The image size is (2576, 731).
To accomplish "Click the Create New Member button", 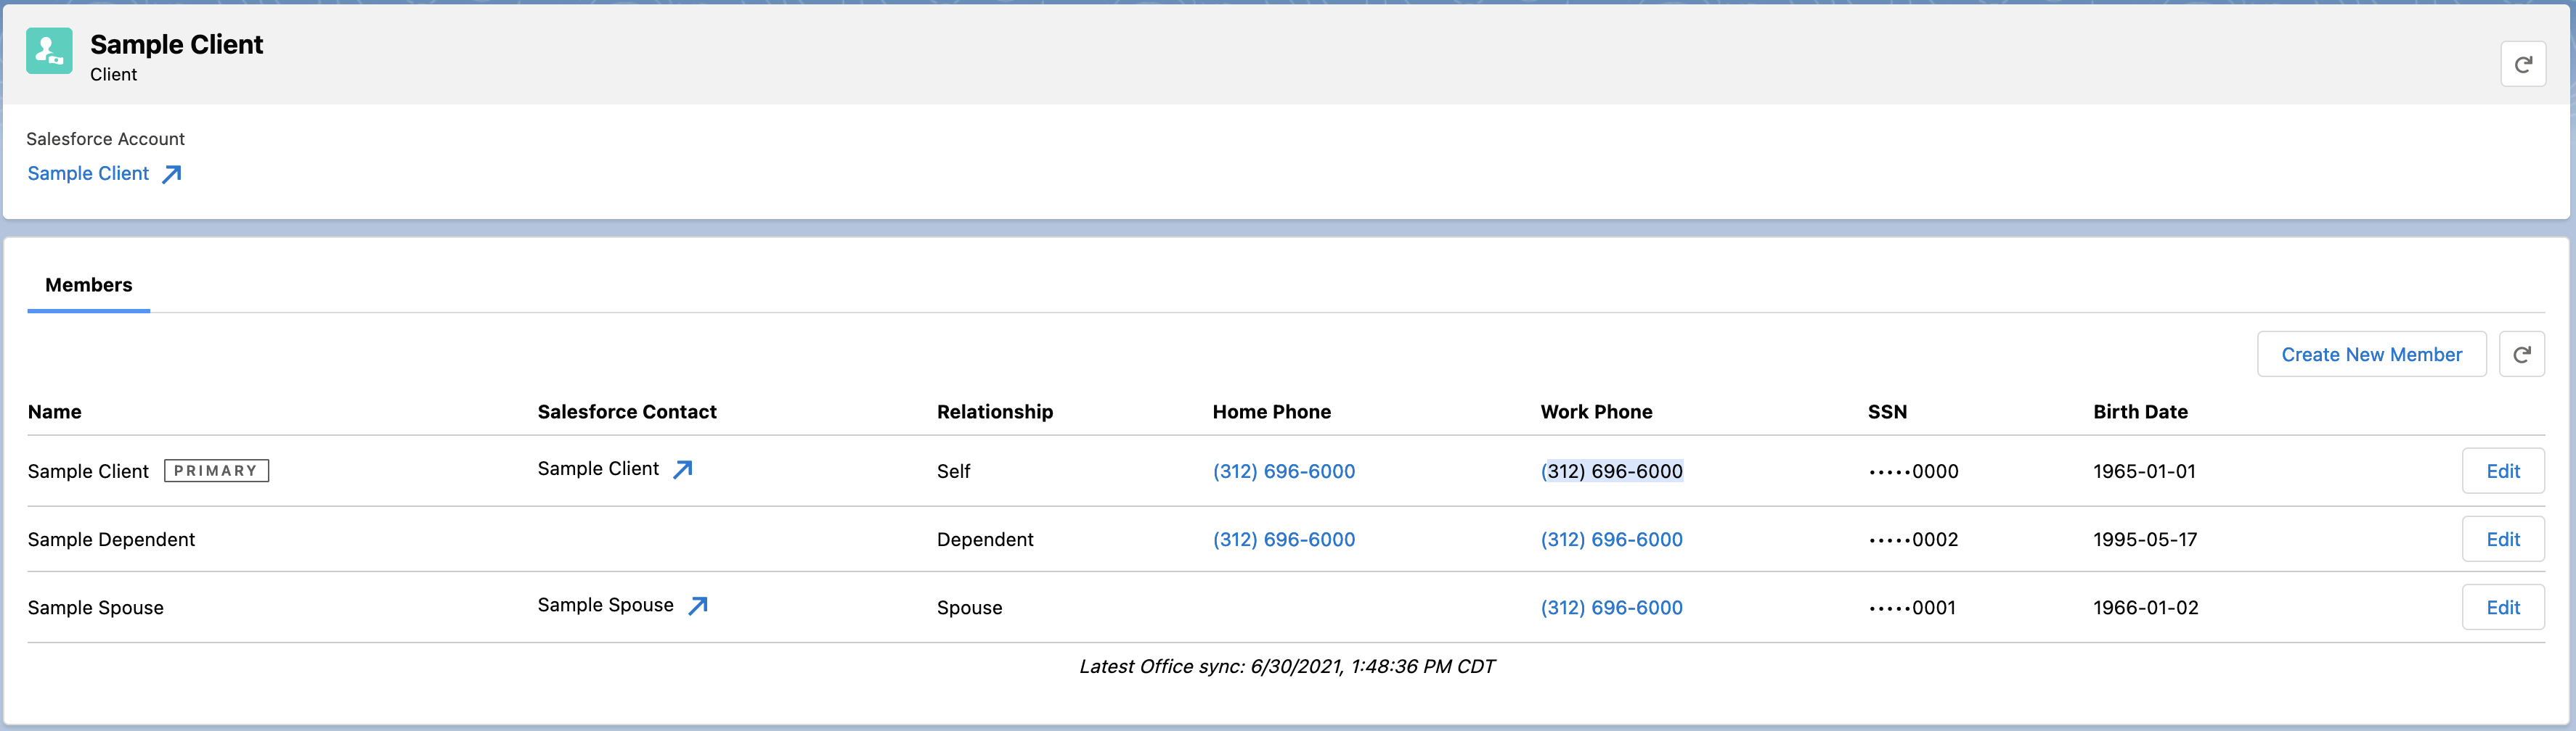I will [x=2370, y=355].
